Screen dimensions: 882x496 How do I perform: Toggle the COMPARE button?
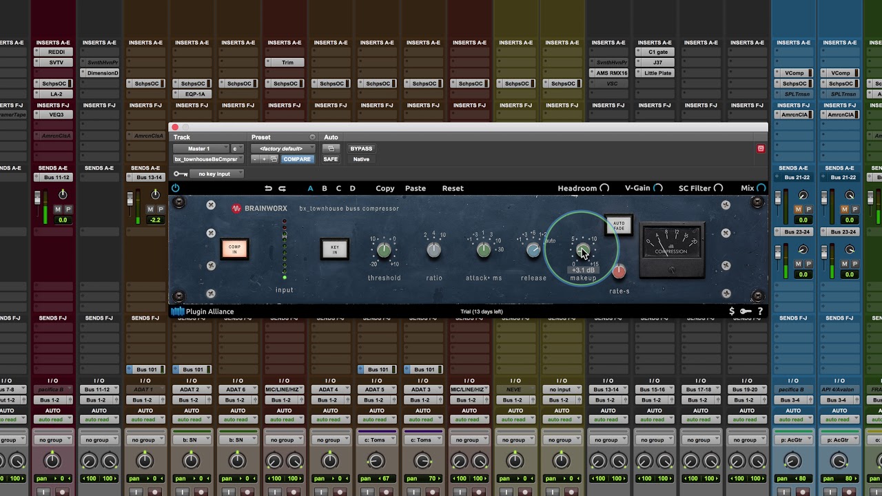(x=297, y=159)
